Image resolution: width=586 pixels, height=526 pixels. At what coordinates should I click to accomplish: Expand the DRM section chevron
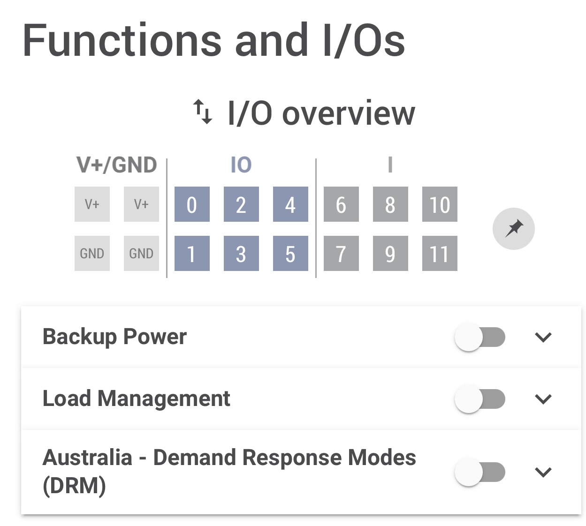coord(543,472)
